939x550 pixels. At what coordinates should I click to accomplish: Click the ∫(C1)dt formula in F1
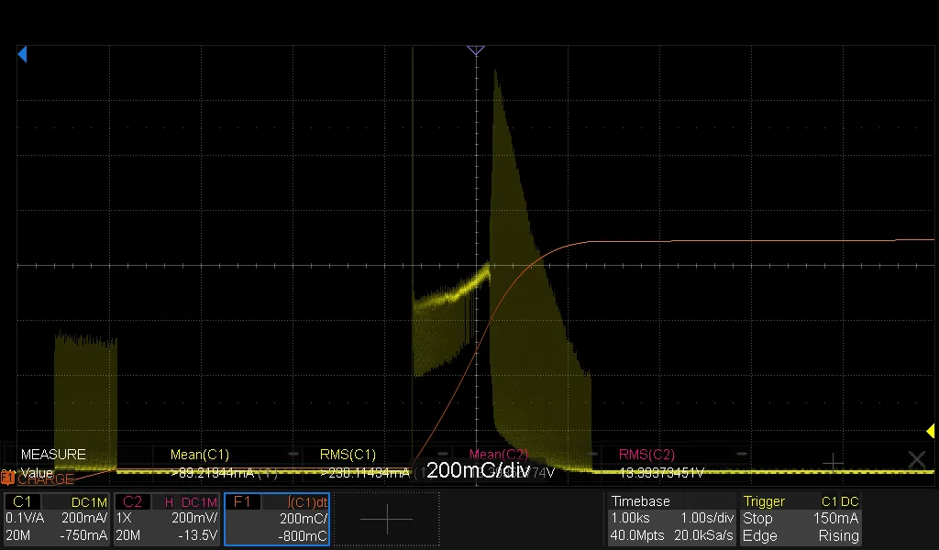click(307, 502)
